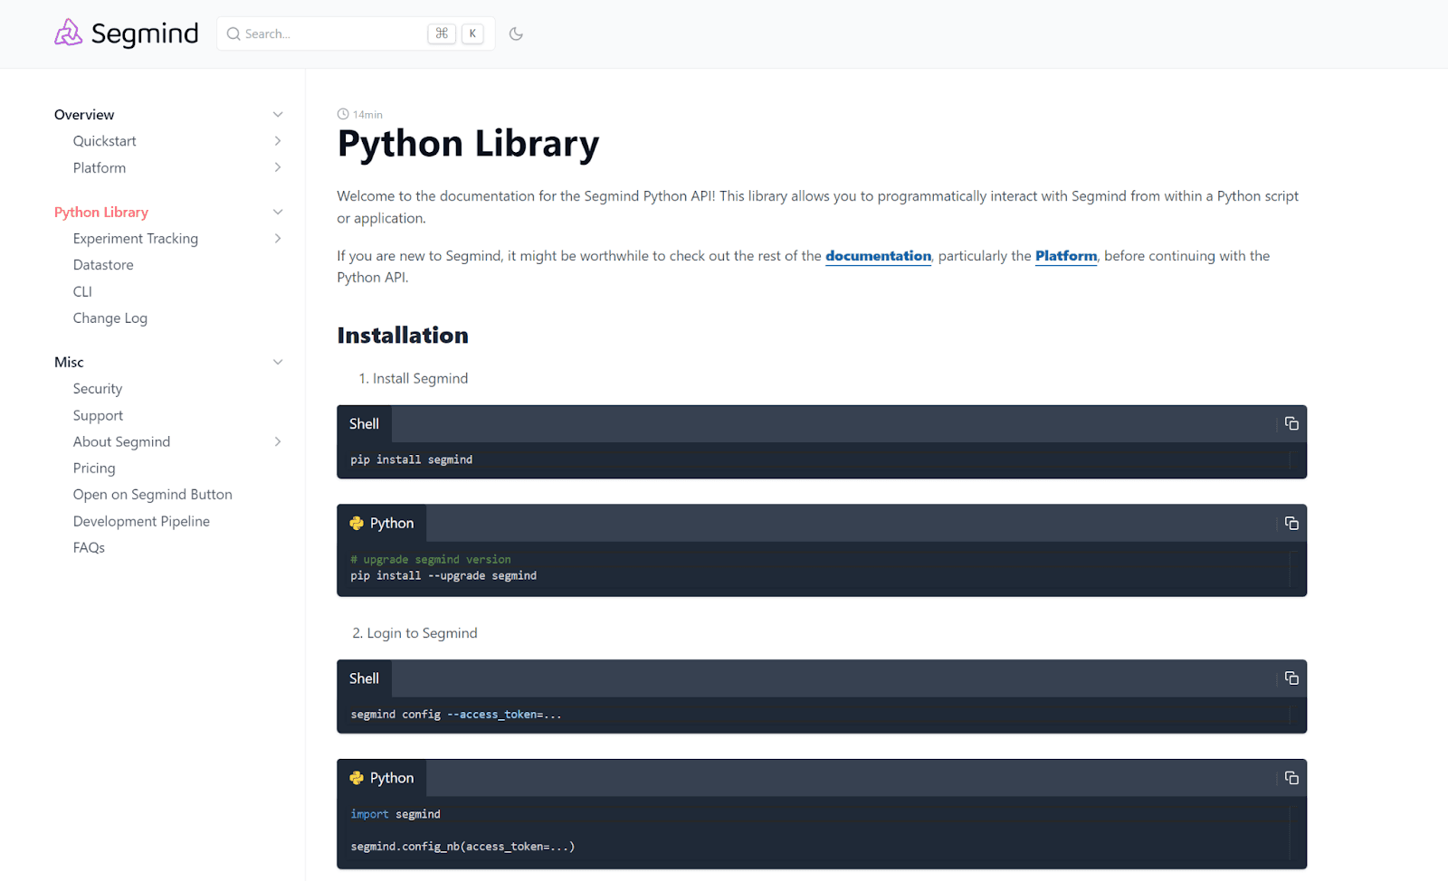Click the Python logo on the upgrade code block
The width and height of the screenshot is (1448, 881).
click(x=357, y=523)
